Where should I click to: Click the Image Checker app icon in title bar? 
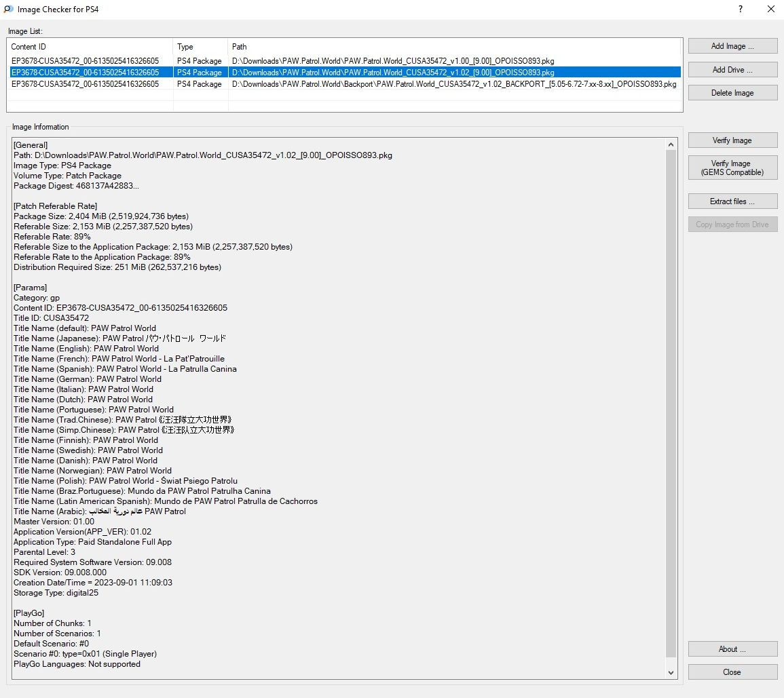(8, 9)
